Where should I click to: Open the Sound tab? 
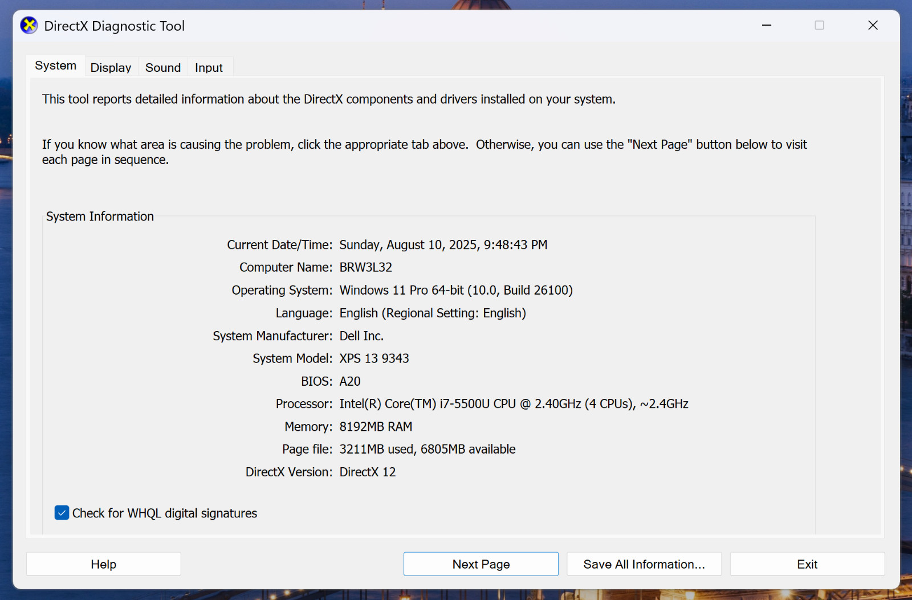pos(163,67)
